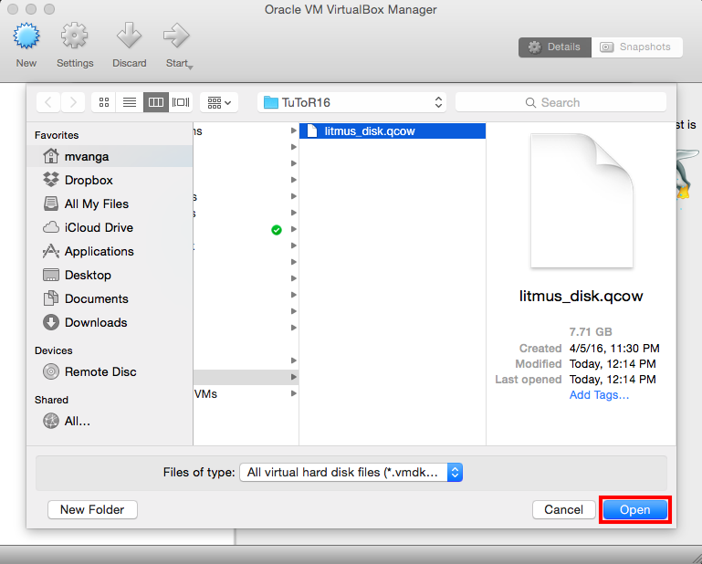Switch to Snapshots tab
Screen dimensions: 702x564
point(637,47)
